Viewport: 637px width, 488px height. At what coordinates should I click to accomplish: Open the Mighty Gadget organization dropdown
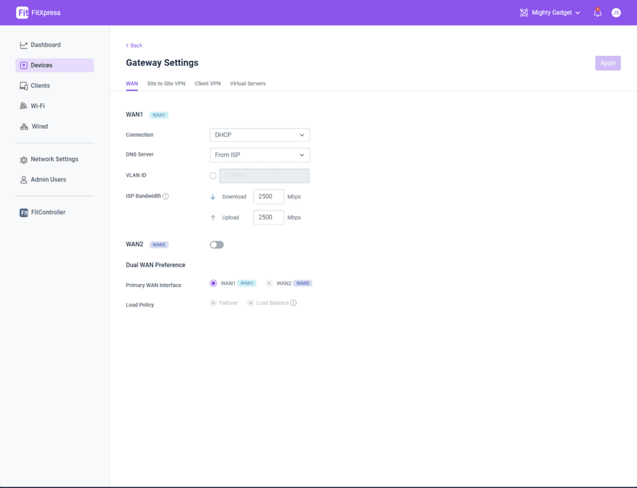pos(551,12)
